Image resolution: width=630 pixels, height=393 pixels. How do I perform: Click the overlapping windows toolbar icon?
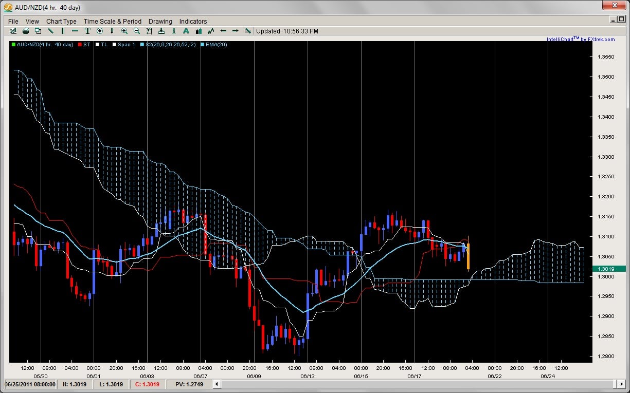(x=38, y=31)
